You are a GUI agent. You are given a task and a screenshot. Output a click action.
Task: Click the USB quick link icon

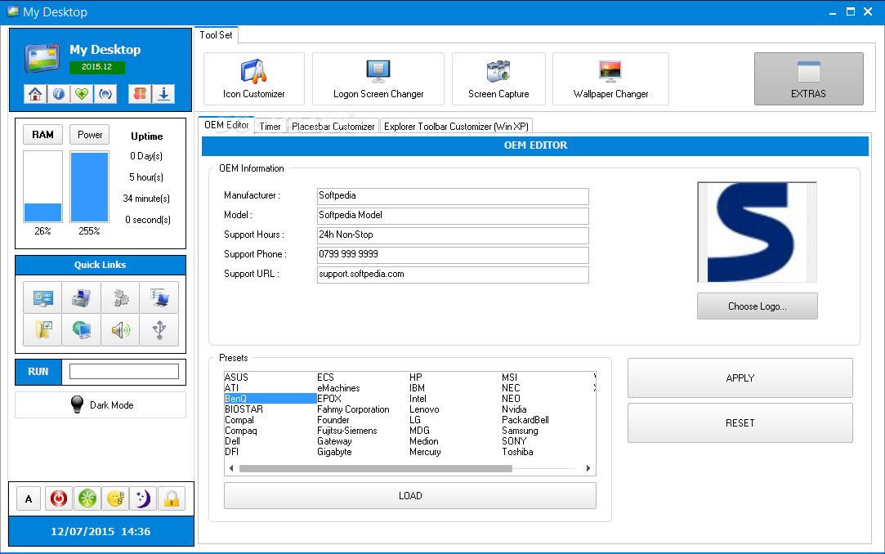pos(159,329)
